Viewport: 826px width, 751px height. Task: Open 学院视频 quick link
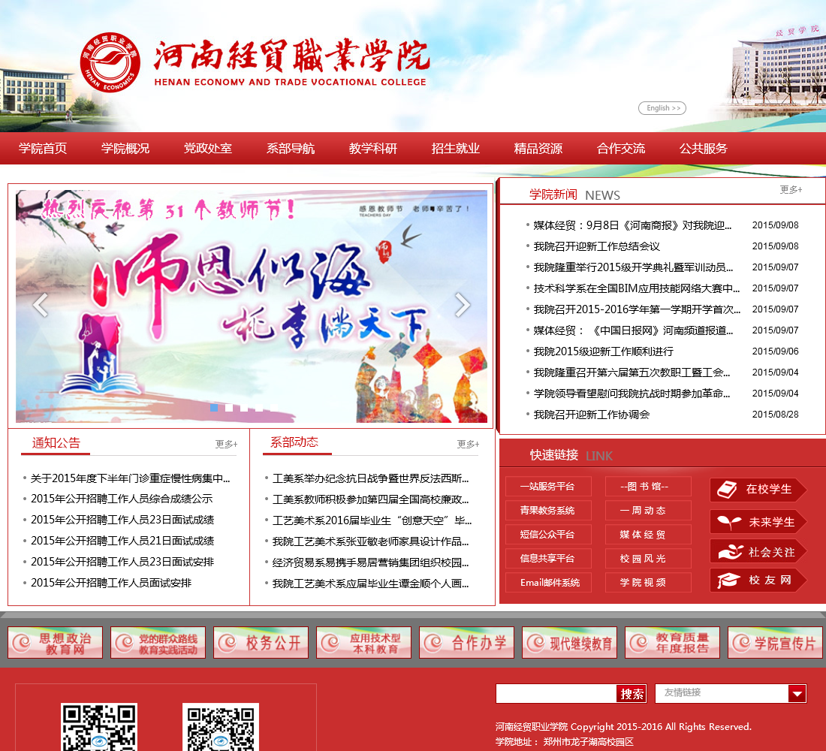[x=648, y=582]
